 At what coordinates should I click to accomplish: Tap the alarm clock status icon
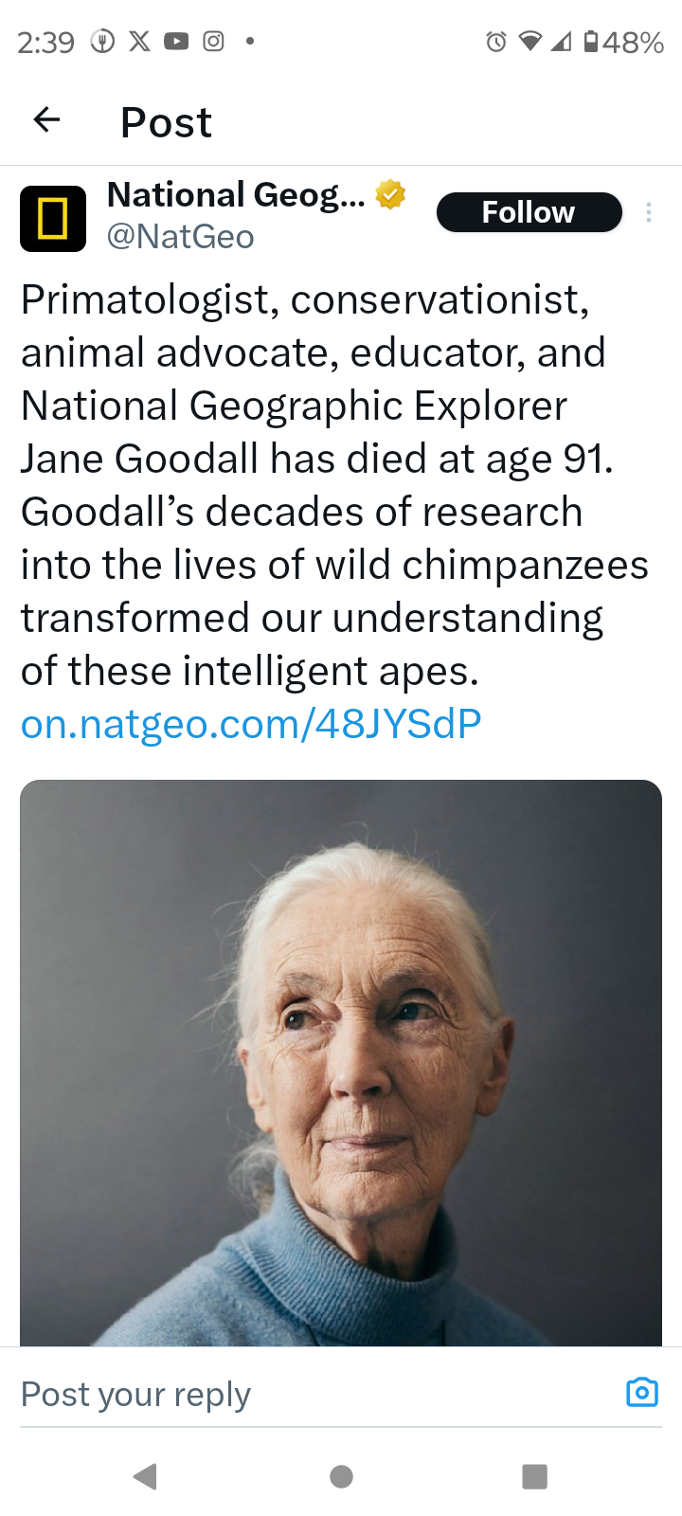495,42
